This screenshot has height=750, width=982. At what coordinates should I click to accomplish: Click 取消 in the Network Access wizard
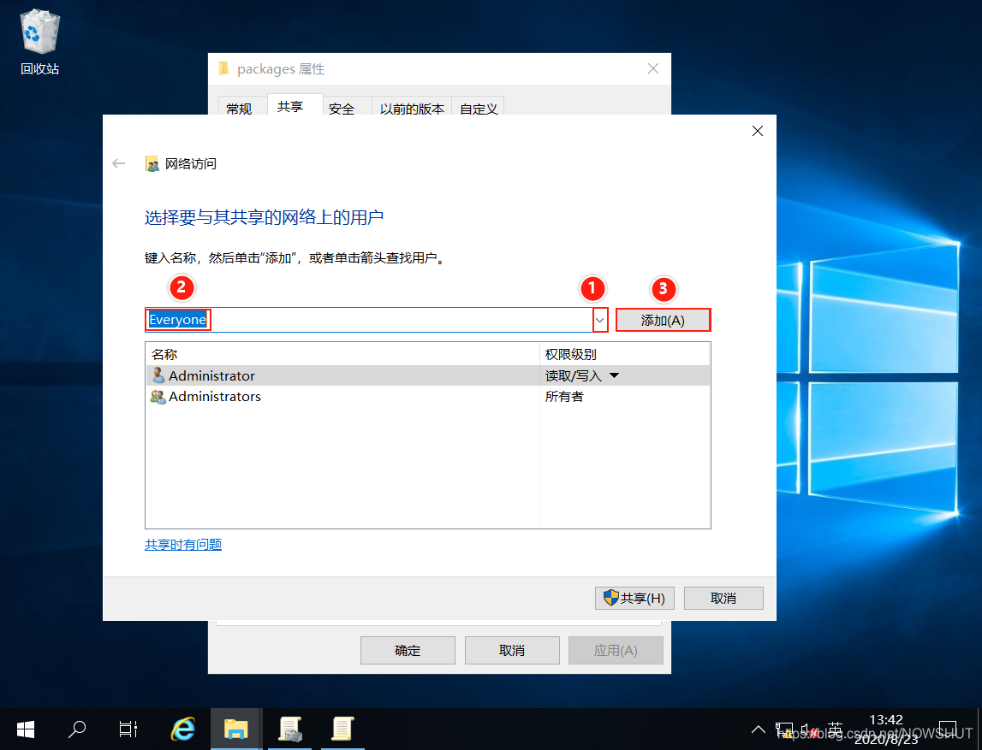pos(723,599)
